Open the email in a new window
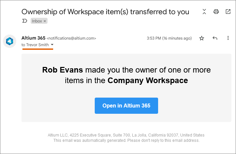This screenshot has height=154, width=236. pyautogui.click(x=228, y=12)
